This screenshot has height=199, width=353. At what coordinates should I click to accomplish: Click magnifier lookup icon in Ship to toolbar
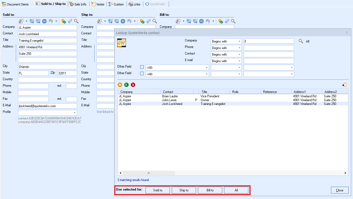[x=155, y=21]
